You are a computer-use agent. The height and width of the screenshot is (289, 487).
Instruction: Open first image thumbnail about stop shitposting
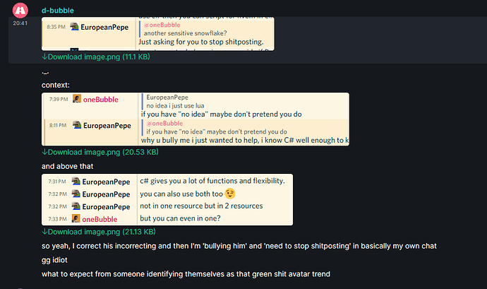[158, 34]
